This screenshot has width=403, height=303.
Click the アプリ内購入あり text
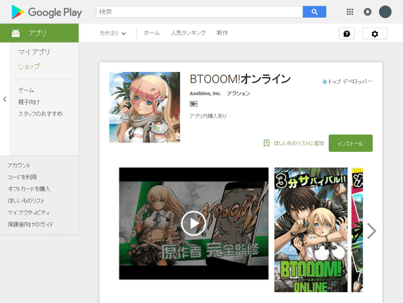(x=208, y=116)
